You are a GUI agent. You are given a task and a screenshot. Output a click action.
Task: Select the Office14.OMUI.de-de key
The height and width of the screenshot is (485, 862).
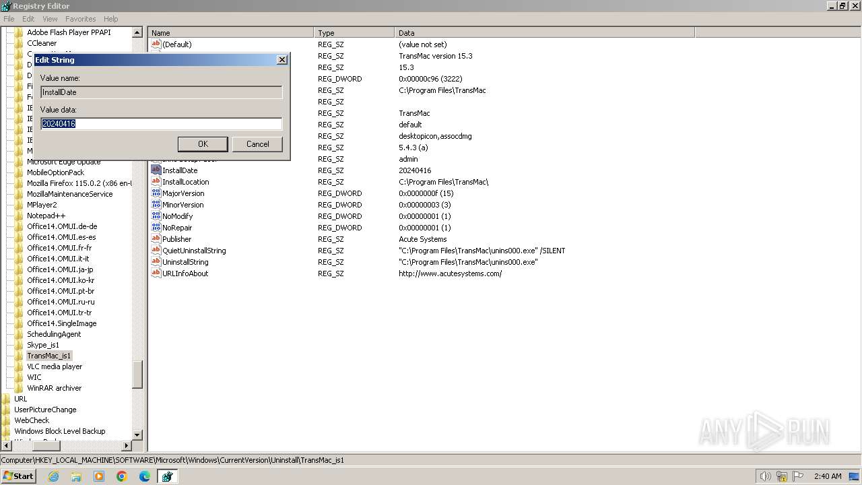click(x=62, y=226)
